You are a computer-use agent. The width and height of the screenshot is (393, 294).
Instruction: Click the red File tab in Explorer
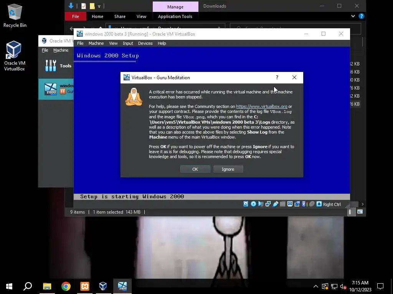pos(76,16)
